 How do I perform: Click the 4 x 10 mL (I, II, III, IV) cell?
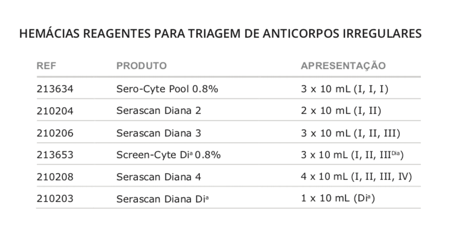357,176
